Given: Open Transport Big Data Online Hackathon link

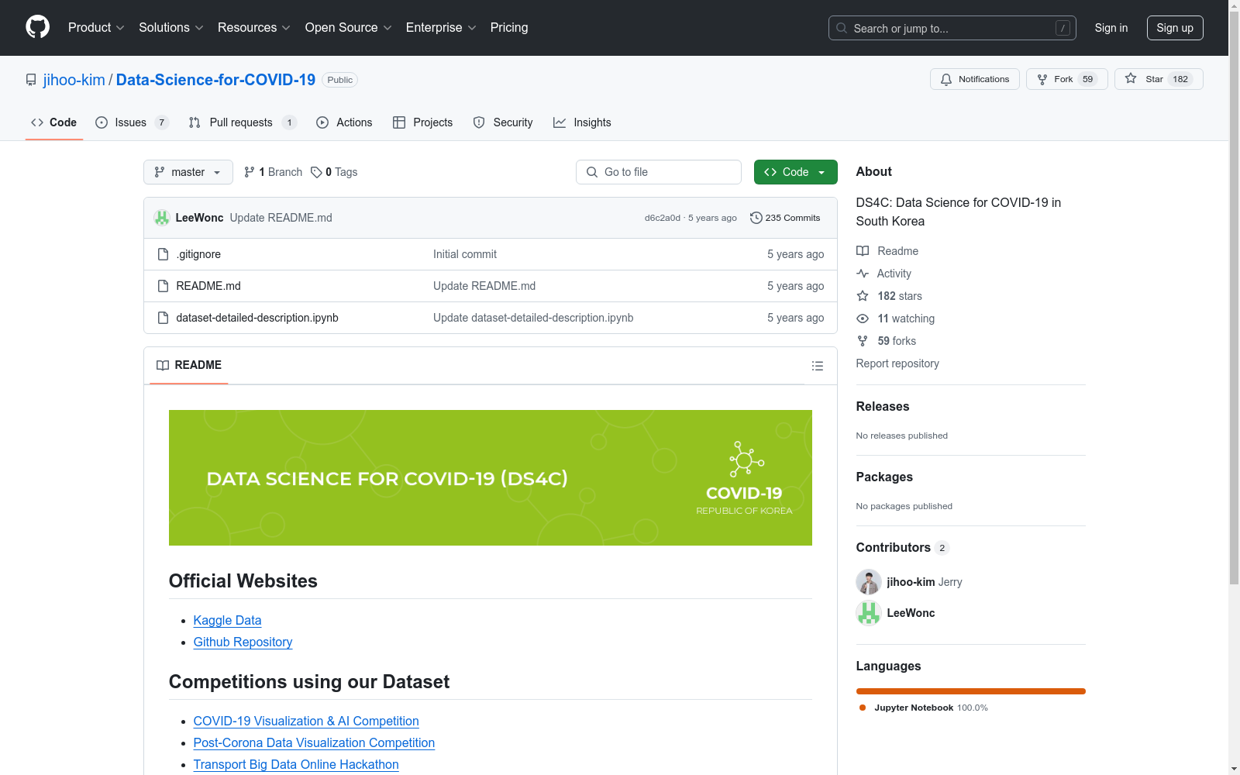Looking at the screenshot, I should 296,764.
